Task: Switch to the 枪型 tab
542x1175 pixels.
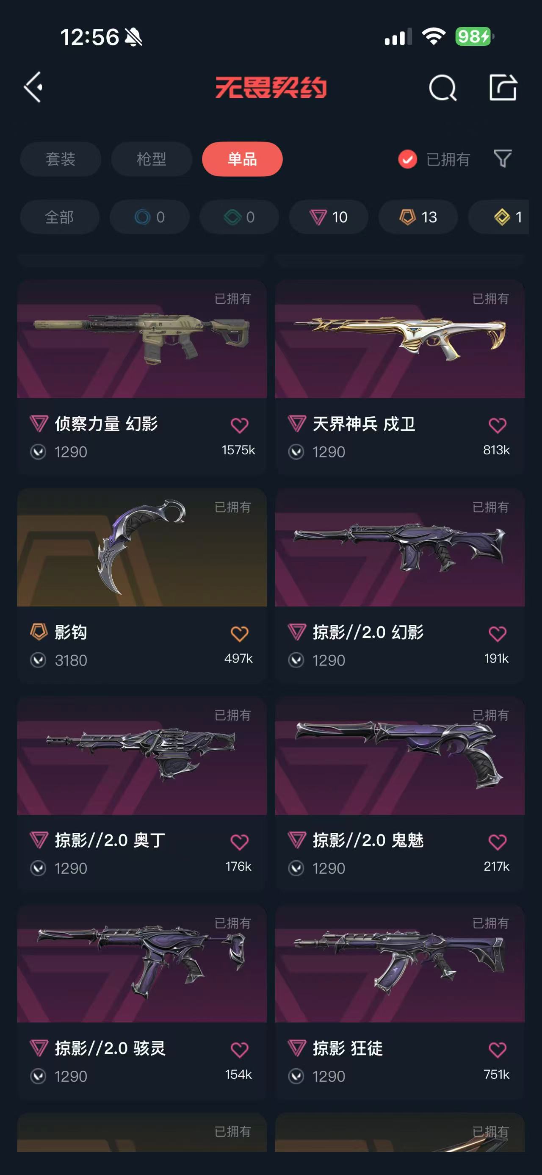Action: 151,159
